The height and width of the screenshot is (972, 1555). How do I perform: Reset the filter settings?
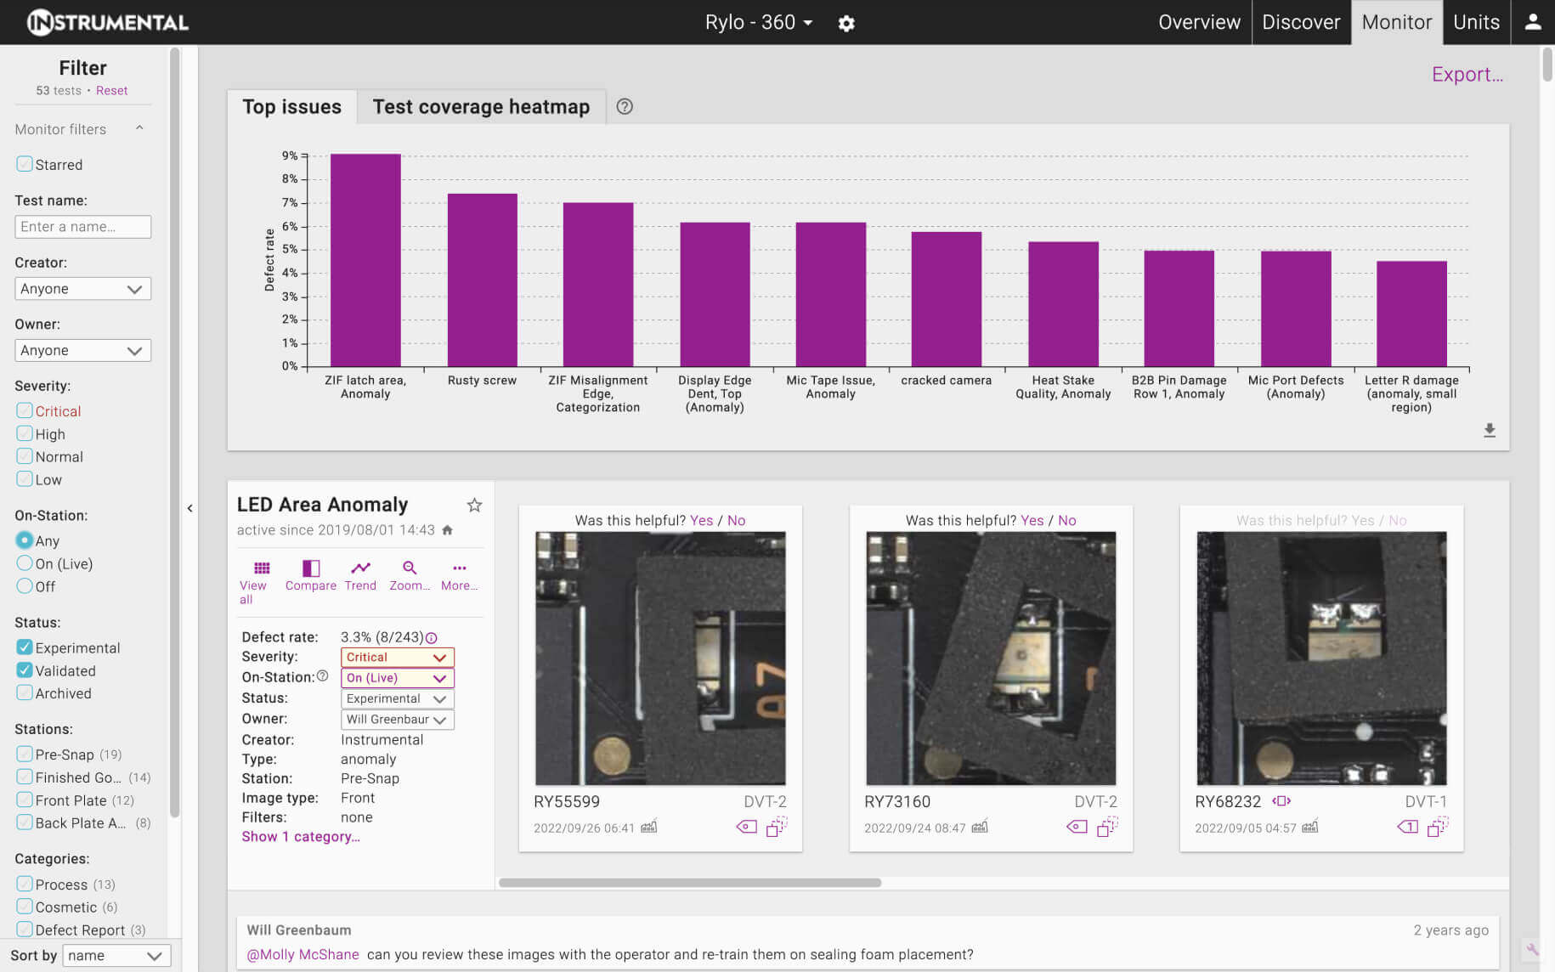point(111,91)
